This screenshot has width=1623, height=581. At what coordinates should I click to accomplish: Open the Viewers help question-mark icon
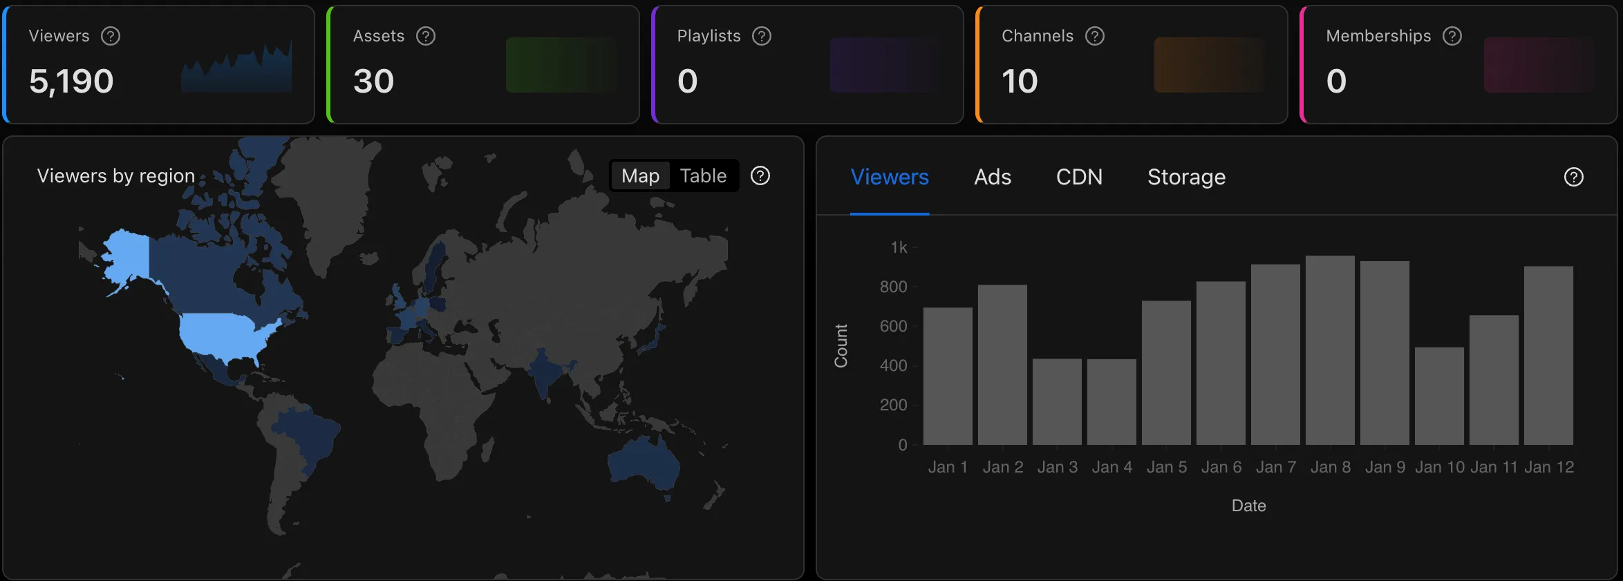111,36
